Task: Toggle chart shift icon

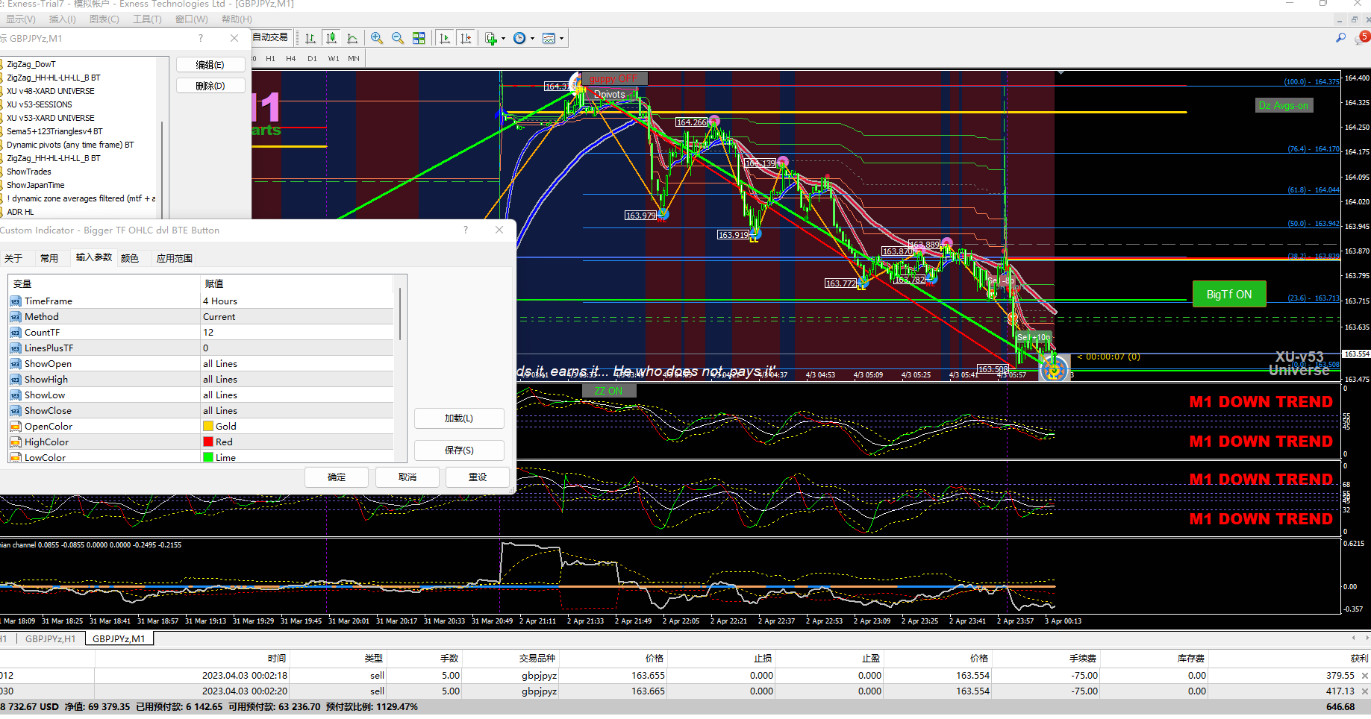Action: click(466, 38)
